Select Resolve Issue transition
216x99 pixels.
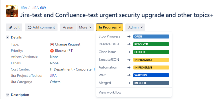[134, 44]
